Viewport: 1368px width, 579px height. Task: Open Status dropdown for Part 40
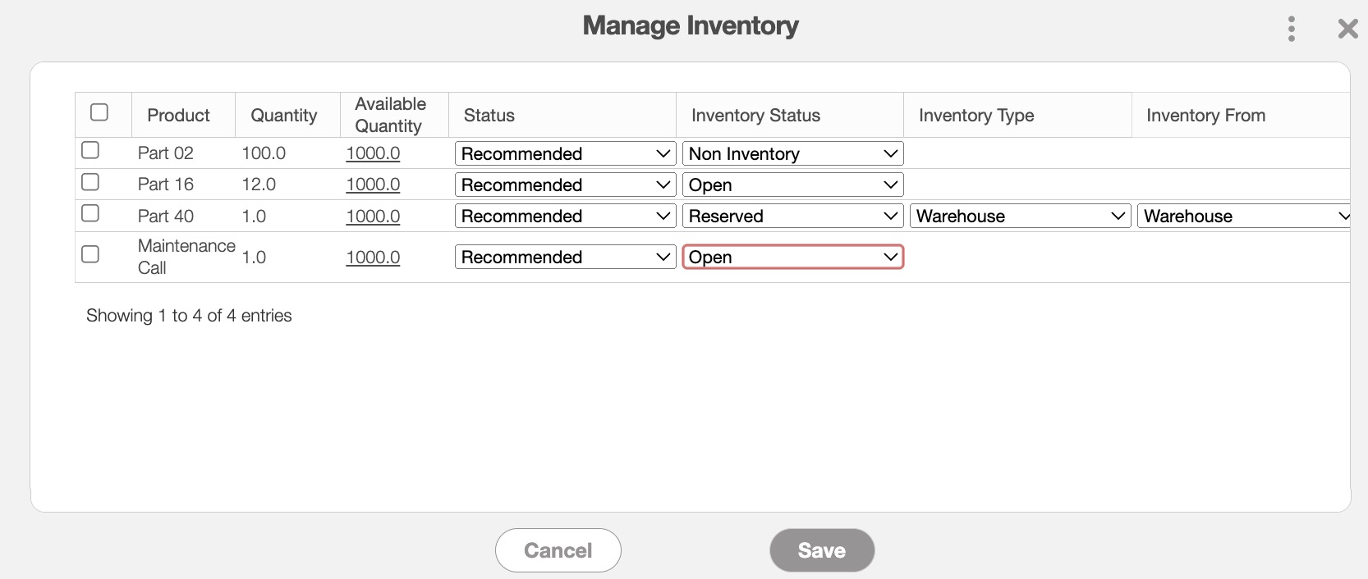[x=565, y=217]
